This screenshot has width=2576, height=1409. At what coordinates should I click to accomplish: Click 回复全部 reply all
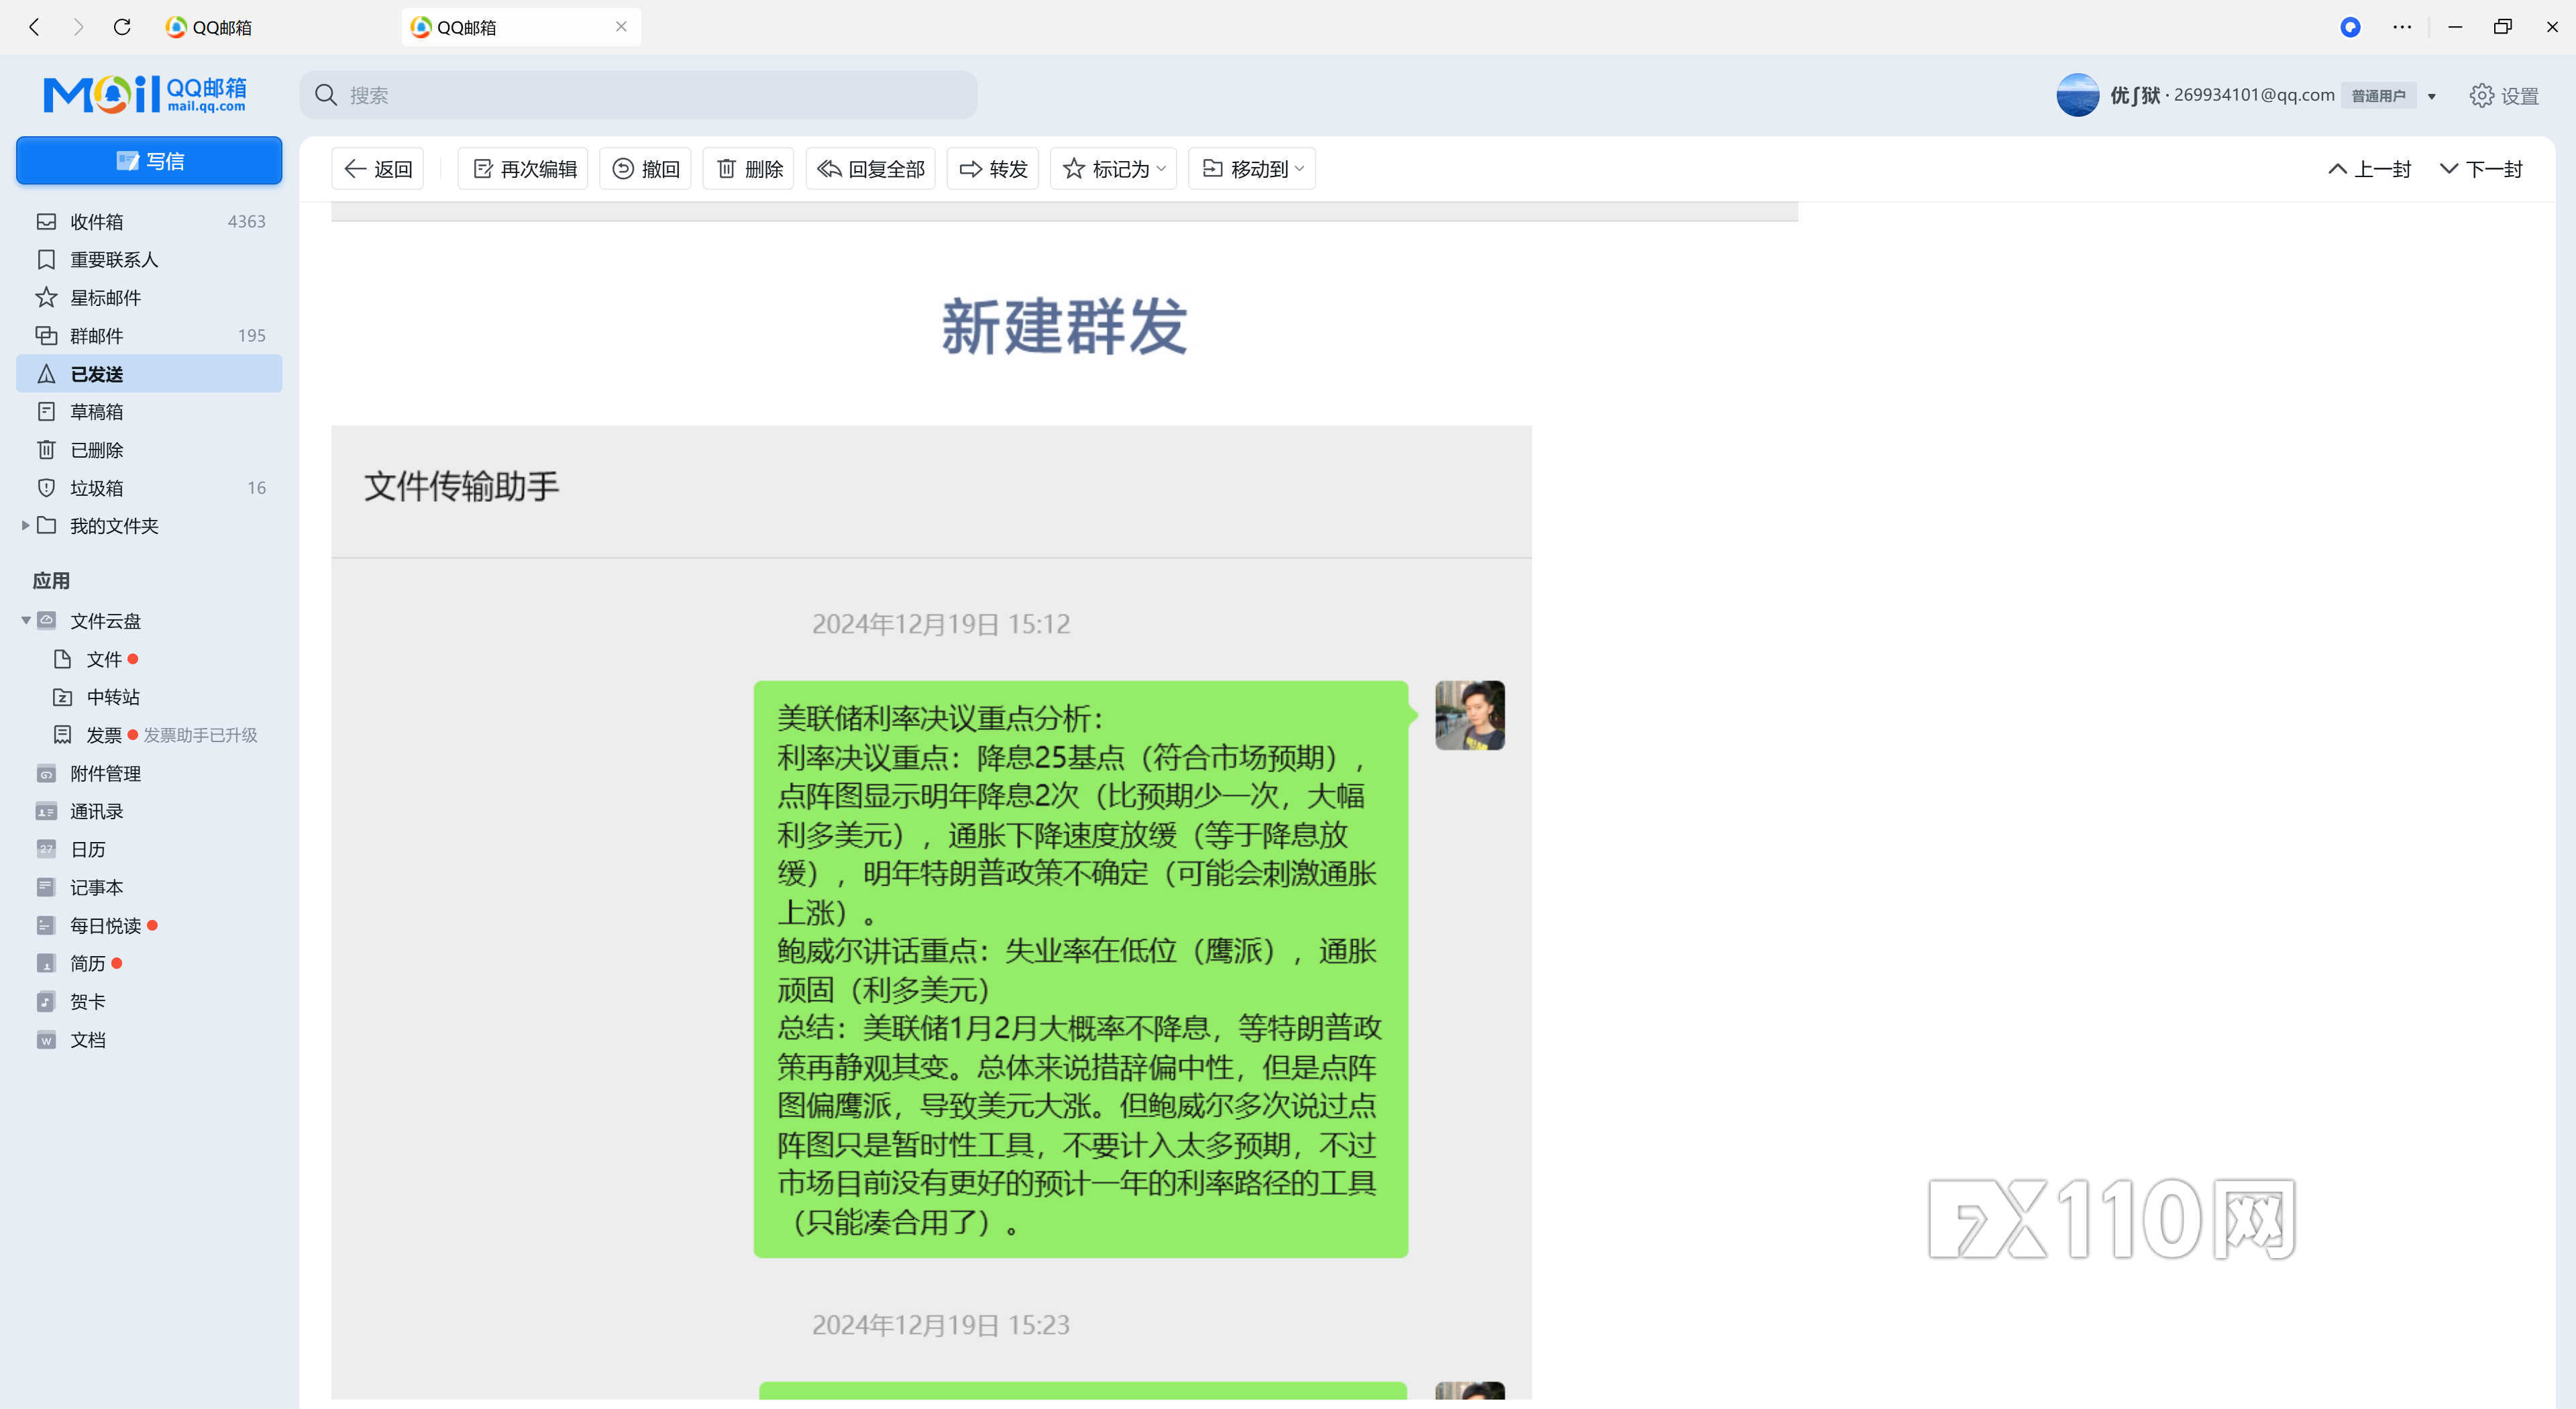(x=870, y=169)
